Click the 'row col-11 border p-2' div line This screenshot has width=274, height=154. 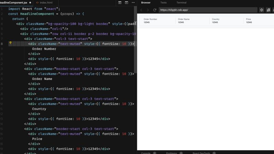(78, 34)
